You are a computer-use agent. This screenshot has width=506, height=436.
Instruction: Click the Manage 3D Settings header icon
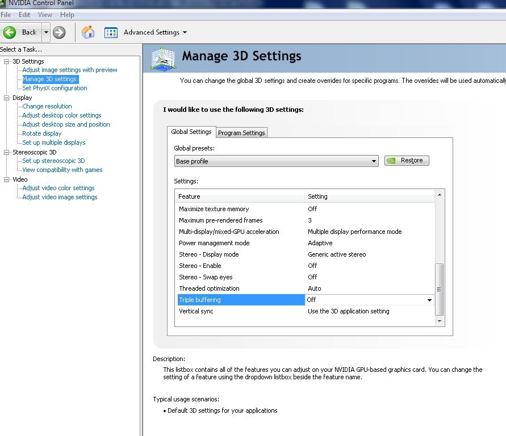pos(164,58)
